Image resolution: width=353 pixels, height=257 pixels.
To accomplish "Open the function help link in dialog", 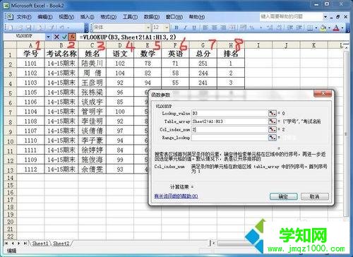I will [176, 196].
